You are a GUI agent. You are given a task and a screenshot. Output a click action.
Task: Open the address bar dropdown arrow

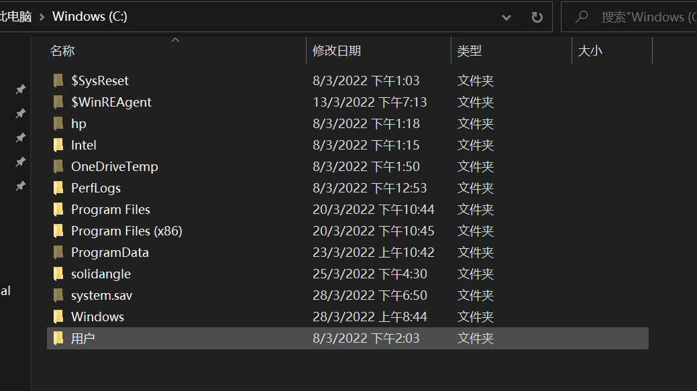pyautogui.click(x=506, y=17)
